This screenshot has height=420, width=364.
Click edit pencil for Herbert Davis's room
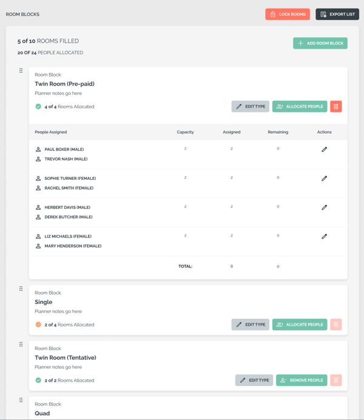(324, 207)
